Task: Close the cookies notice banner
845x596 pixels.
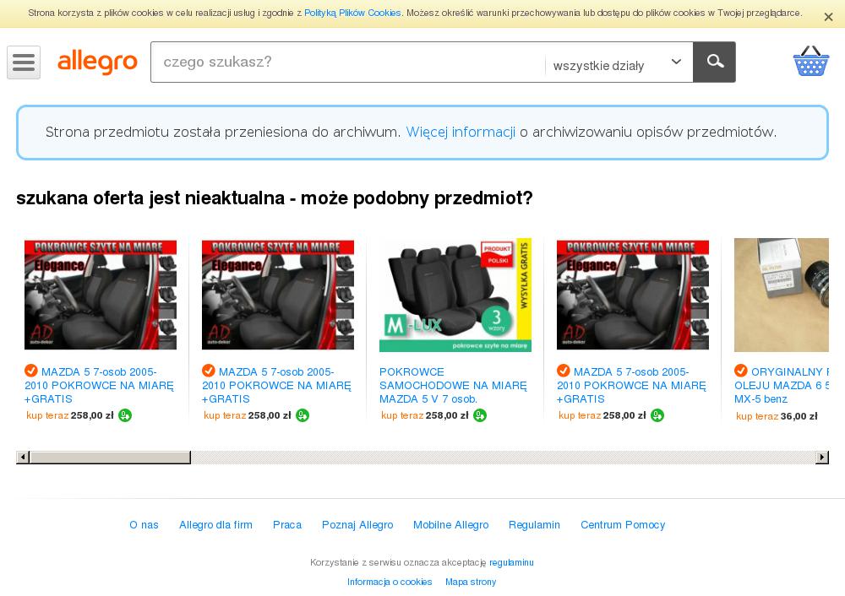Action: 828,17
